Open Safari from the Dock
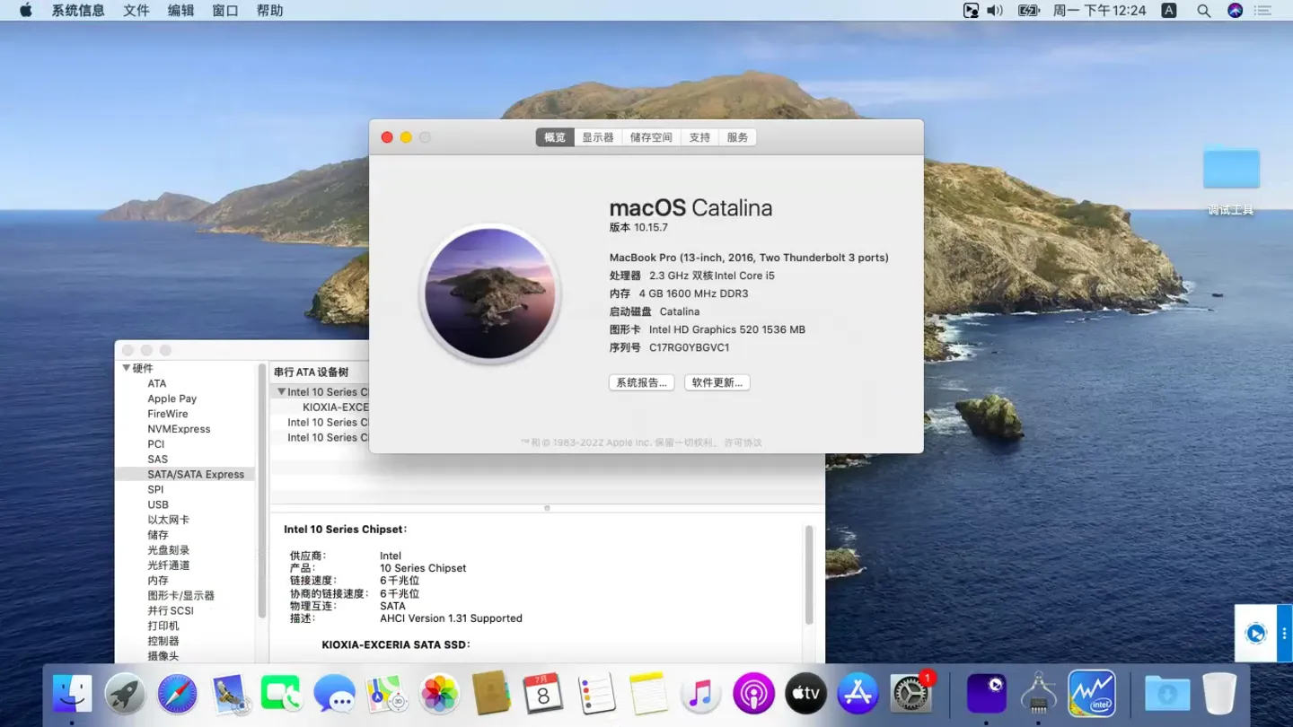 click(x=176, y=693)
